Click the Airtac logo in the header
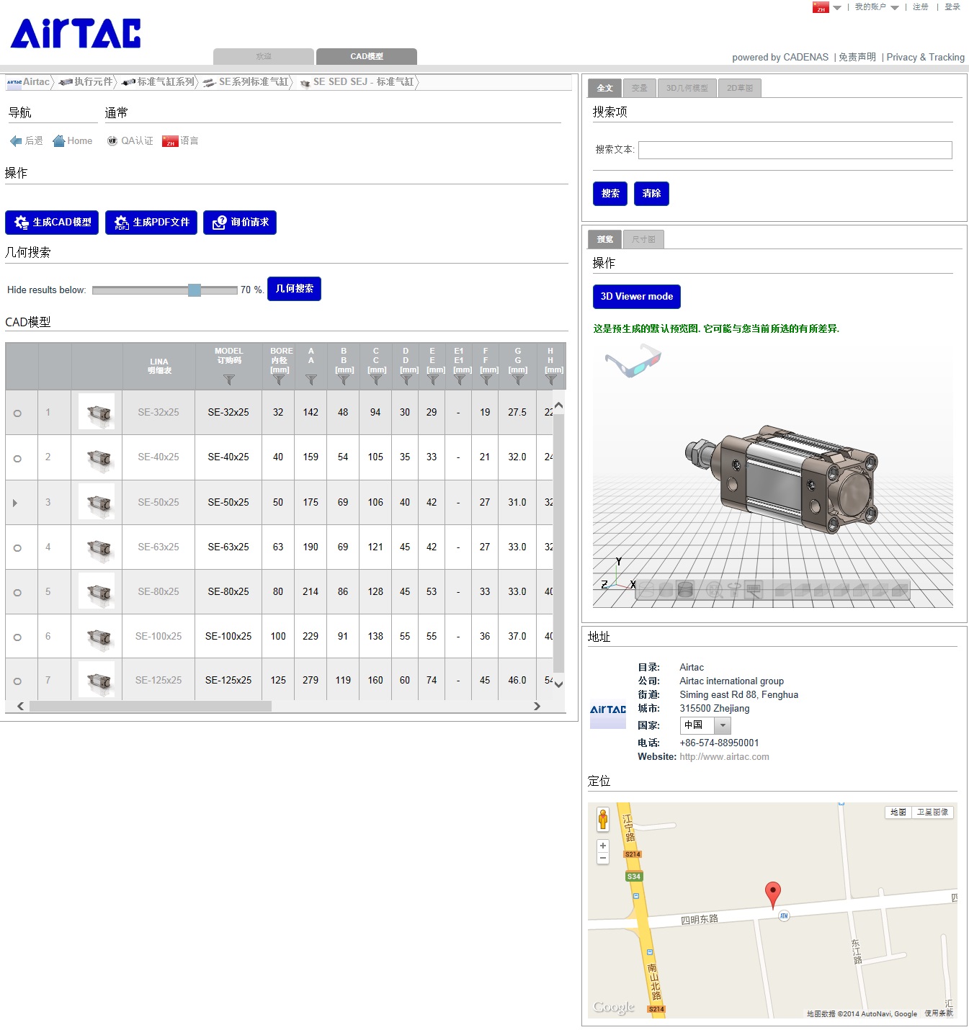The height and width of the screenshot is (1030, 969). coord(76,34)
